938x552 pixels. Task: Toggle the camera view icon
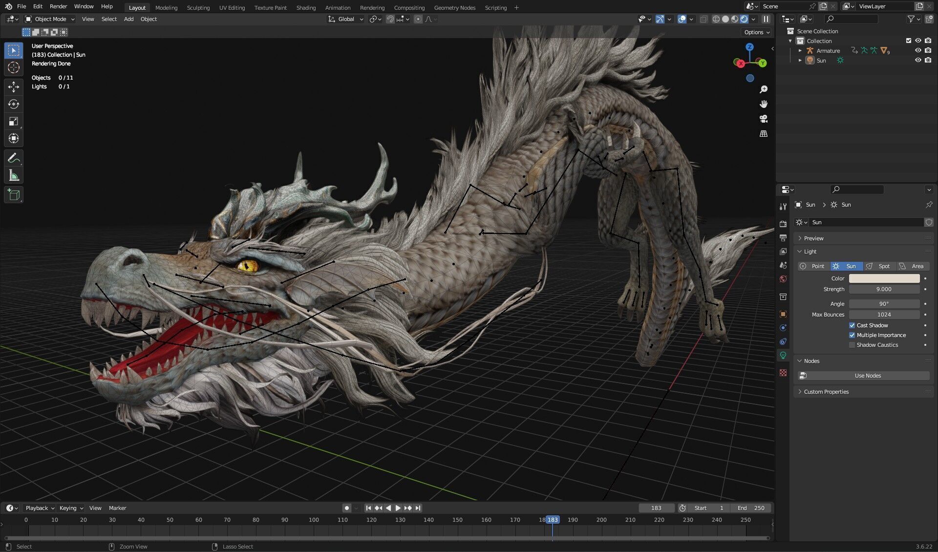pyautogui.click(x=764, y=119)
